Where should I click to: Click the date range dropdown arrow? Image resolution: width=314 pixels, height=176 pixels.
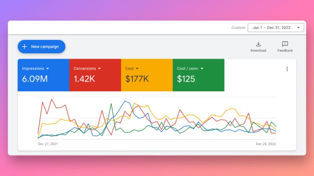pos(298,28)
